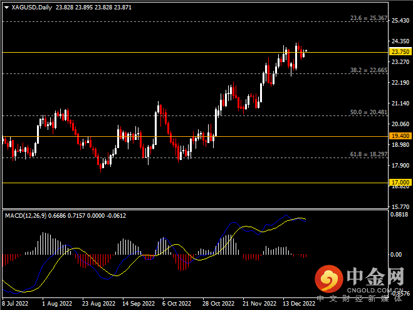
Task: Click the 15.770 price axis value
Action: 400,207
